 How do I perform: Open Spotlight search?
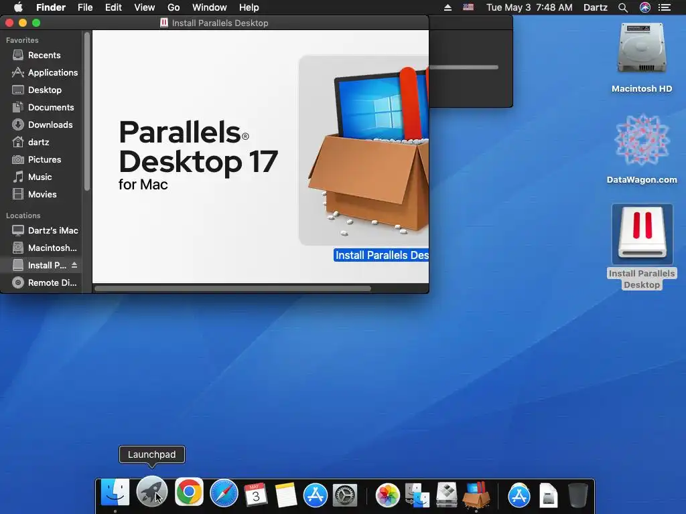coord(623,7)
